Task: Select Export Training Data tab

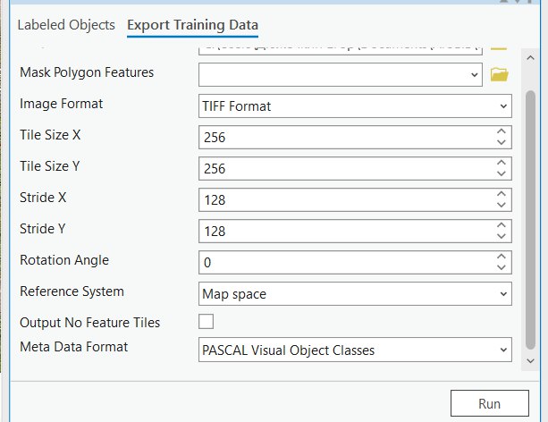Action: [x=192, y=24]
